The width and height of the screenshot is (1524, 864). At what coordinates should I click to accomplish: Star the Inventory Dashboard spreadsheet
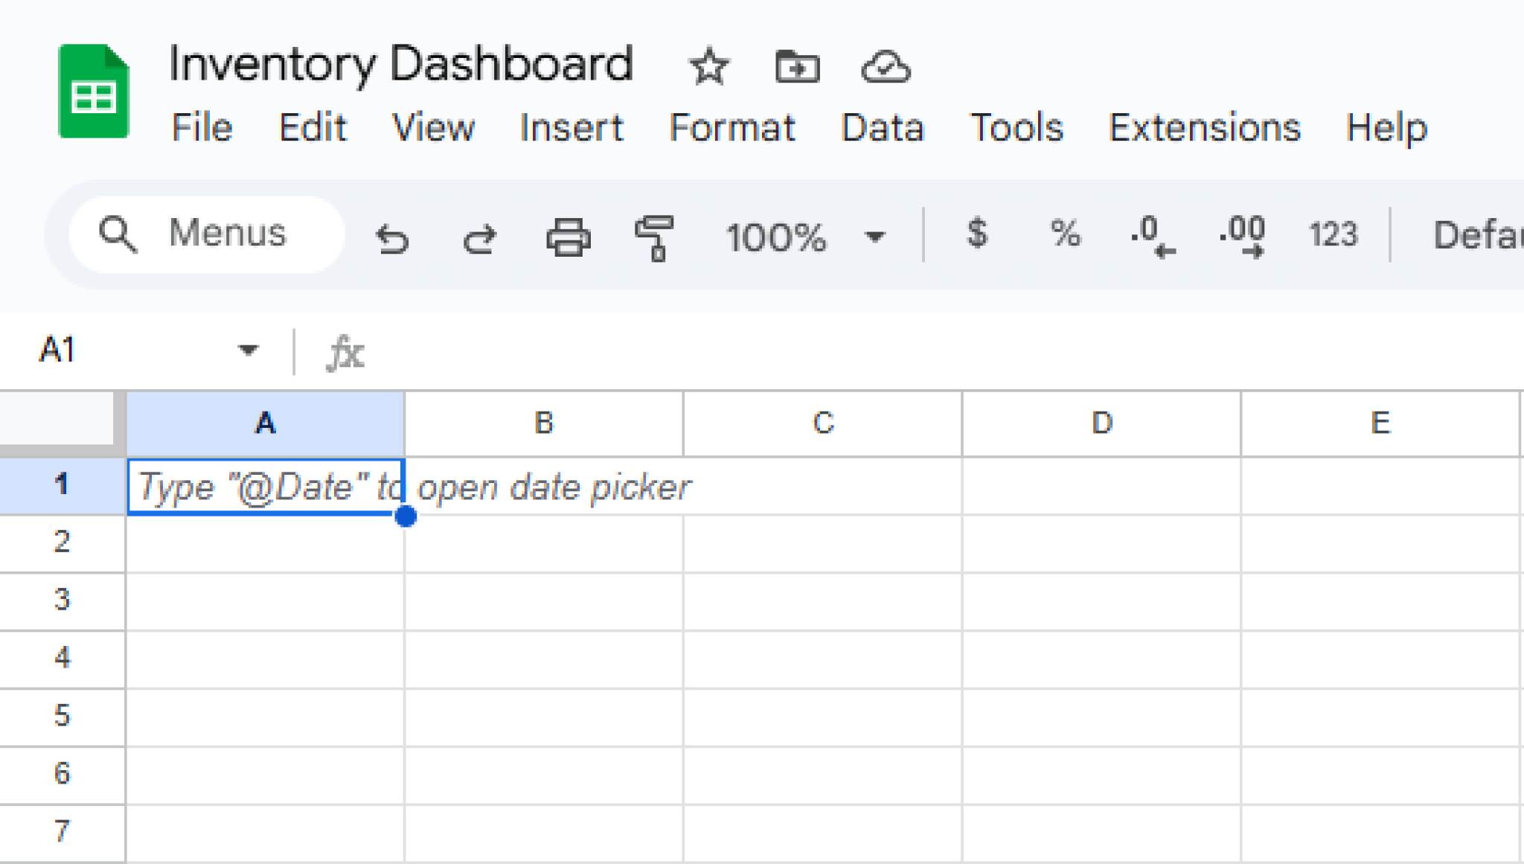708,65
